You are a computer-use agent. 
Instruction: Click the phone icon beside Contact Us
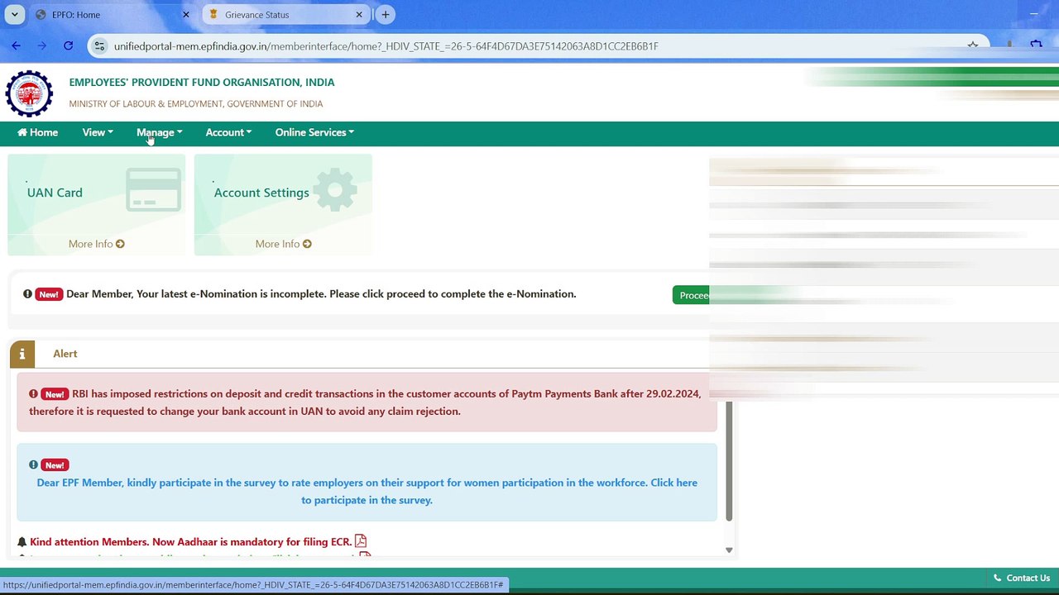click(x=997, y=578)
